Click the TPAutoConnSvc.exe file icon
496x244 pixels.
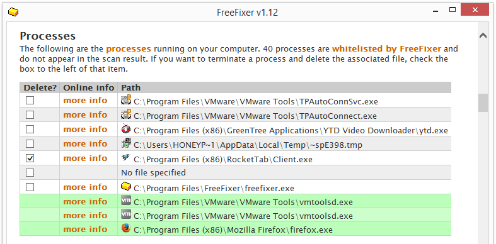tap(126, 100)
